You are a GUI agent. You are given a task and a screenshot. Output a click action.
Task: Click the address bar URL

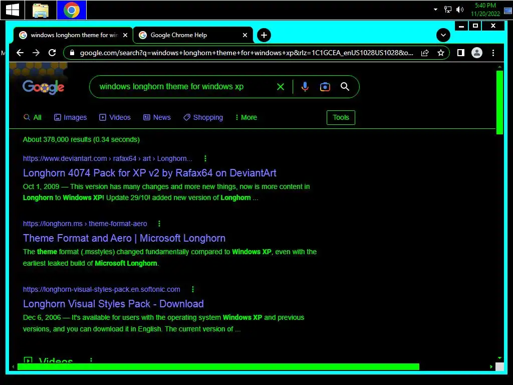[246, 53]
